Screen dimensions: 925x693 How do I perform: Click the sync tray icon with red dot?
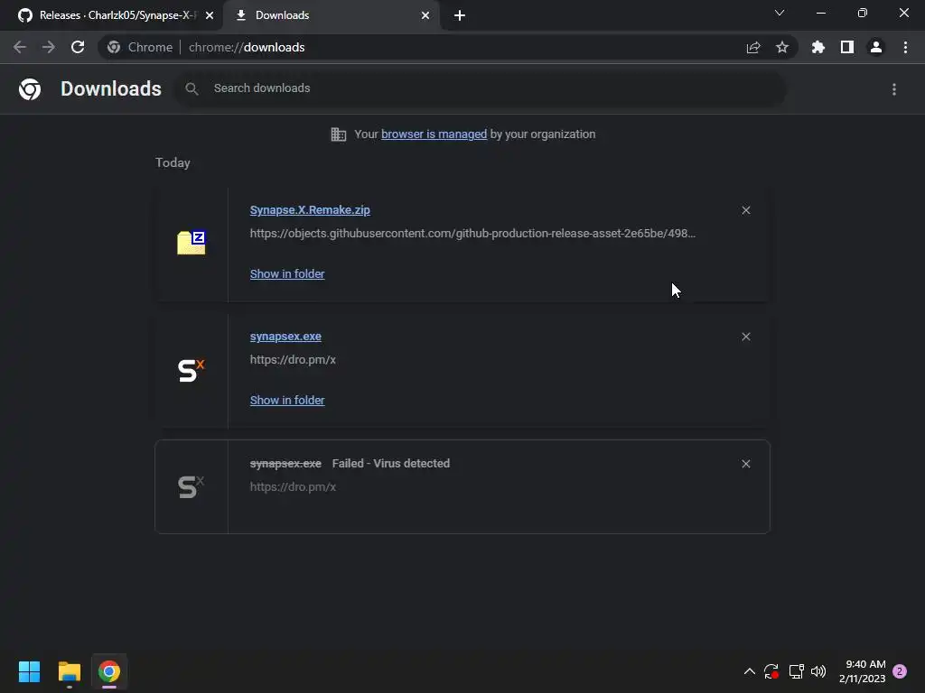pyautogui.click(x=771, y=671)
